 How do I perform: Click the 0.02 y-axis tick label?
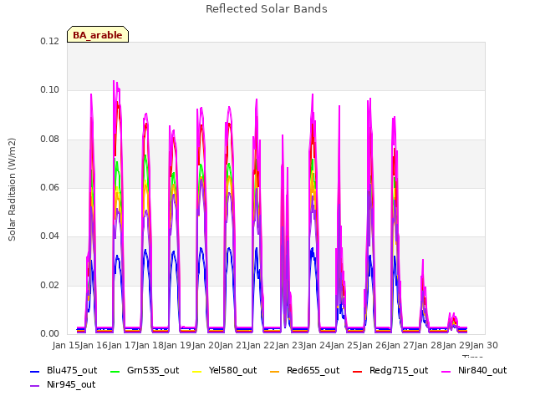pos(49,285)
